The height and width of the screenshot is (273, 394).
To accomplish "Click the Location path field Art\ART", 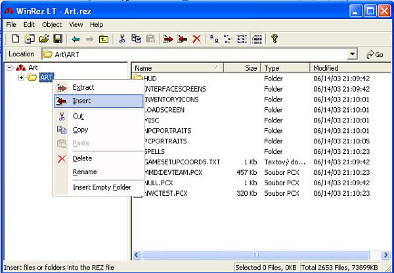I will tap(195, 54).
